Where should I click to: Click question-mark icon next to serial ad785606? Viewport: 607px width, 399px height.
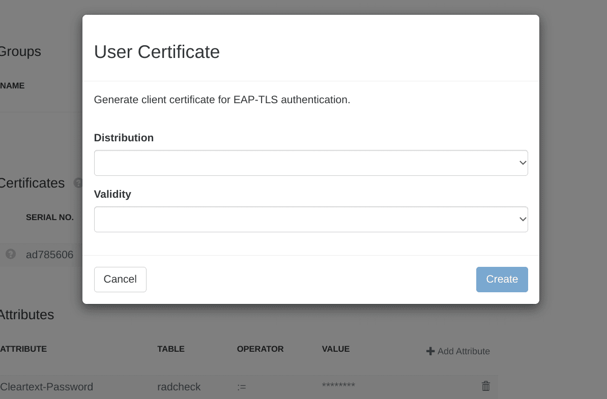pyautogui.click(x=11, y=254)
